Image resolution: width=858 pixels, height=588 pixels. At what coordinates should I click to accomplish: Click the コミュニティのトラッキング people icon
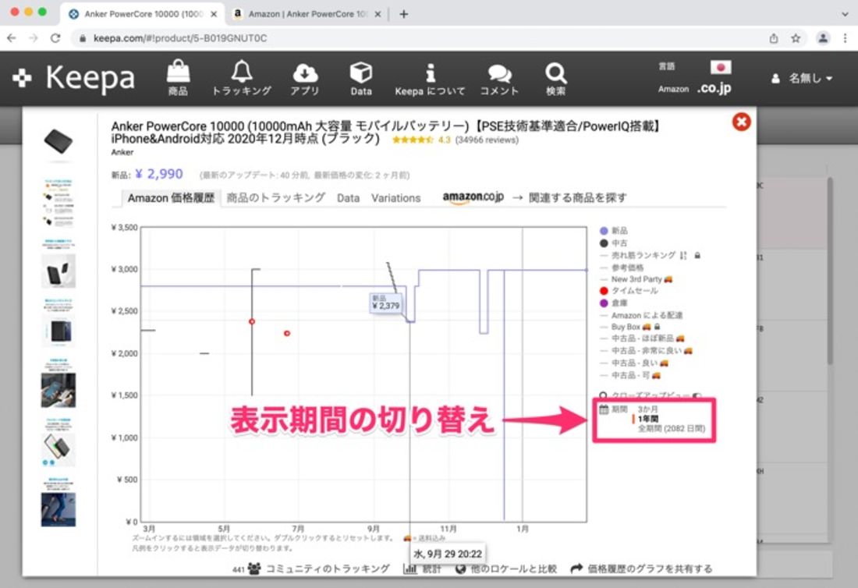click(254, 569)
